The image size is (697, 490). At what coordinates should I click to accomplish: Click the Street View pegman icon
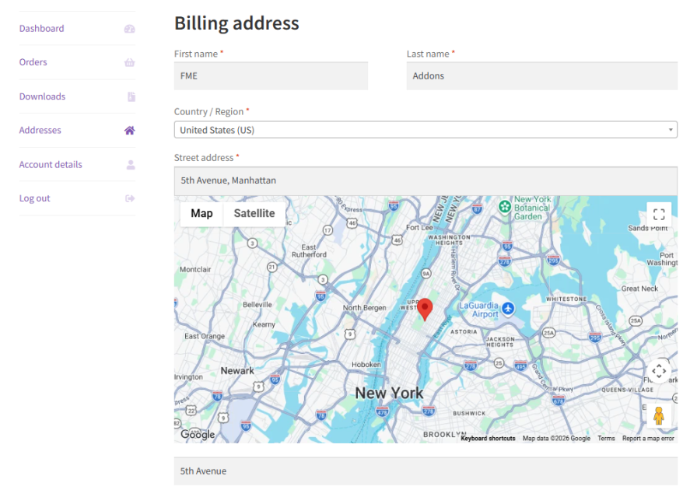tap(659, 416)
